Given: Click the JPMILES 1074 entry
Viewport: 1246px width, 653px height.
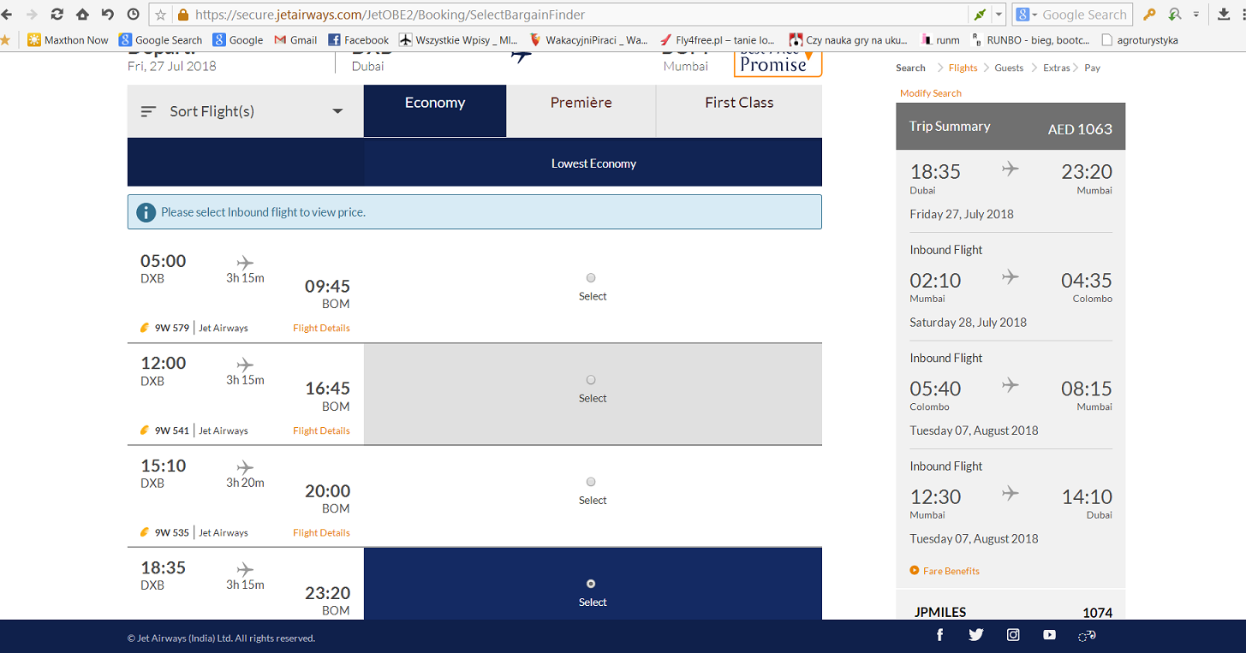Looking at the screenshot, I should click(1011, 612).
